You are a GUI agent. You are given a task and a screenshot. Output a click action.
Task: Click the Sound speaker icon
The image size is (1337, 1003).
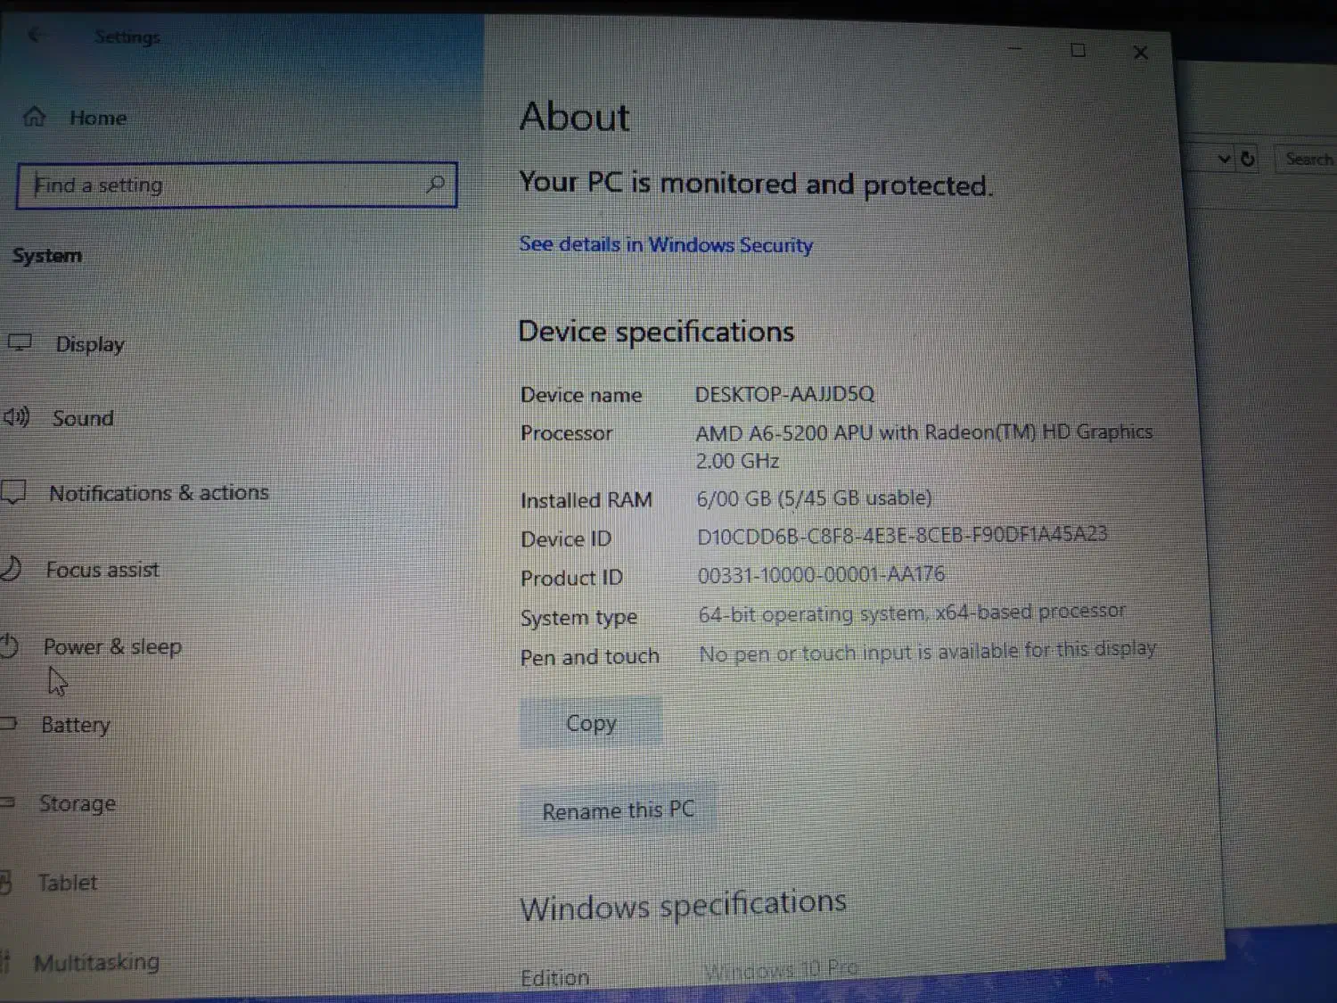16,417
